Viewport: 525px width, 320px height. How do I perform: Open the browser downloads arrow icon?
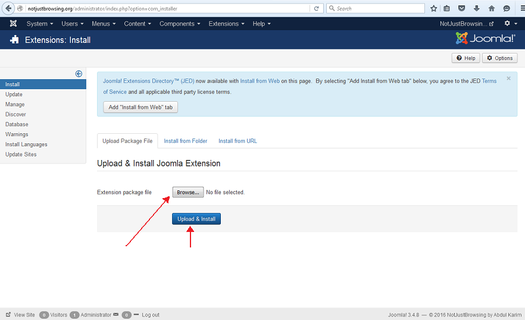[x=476, y=8]
